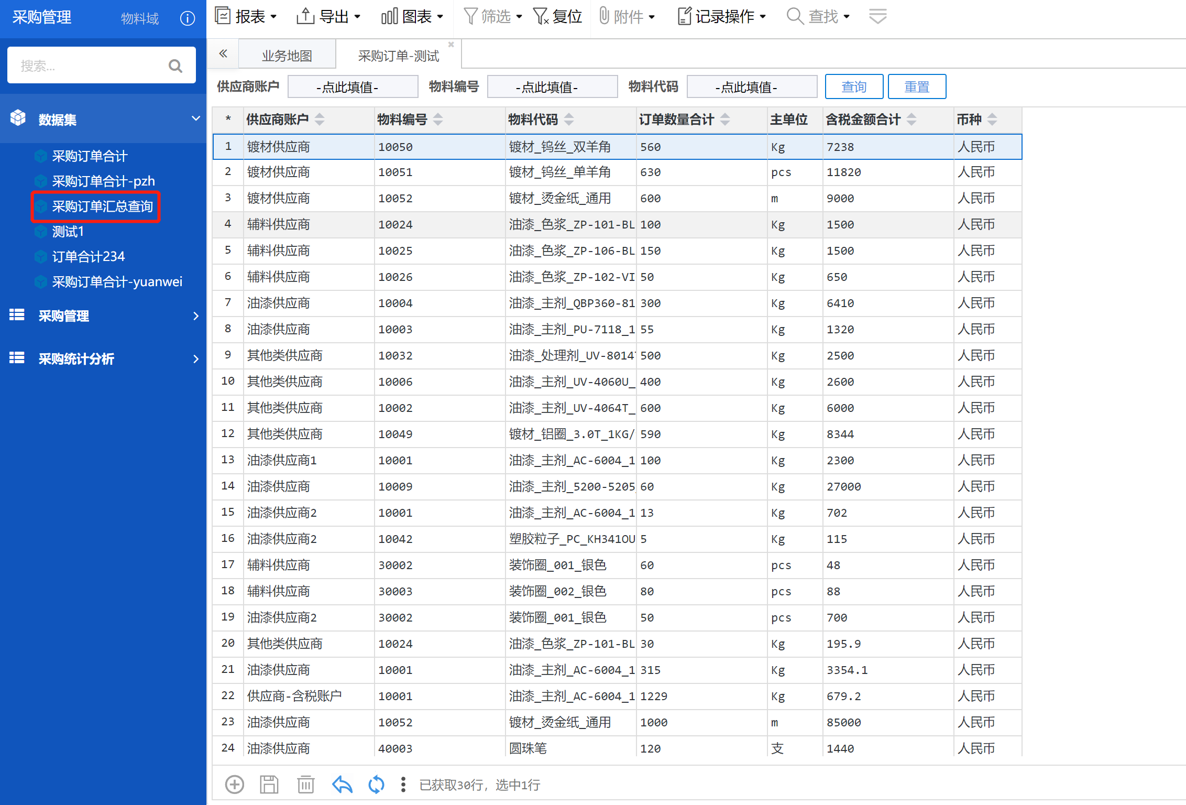Click row number 9
The image size is (1186, 805).
[x=228, y=355]
